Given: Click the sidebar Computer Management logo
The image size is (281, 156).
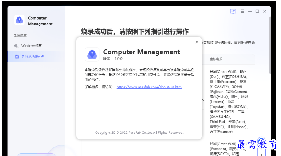Looking at the screenshot, I should 19,20.
